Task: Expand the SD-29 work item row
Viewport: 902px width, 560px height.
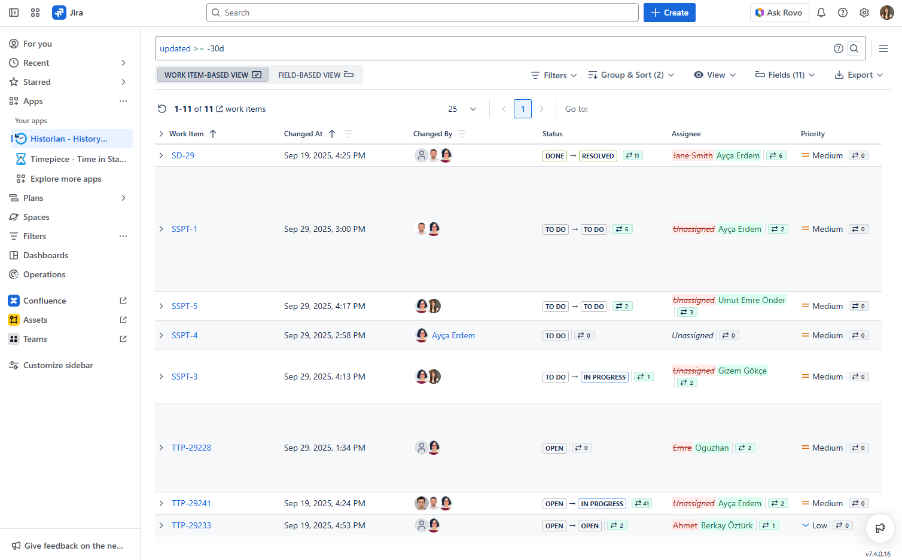Action: 161,155
